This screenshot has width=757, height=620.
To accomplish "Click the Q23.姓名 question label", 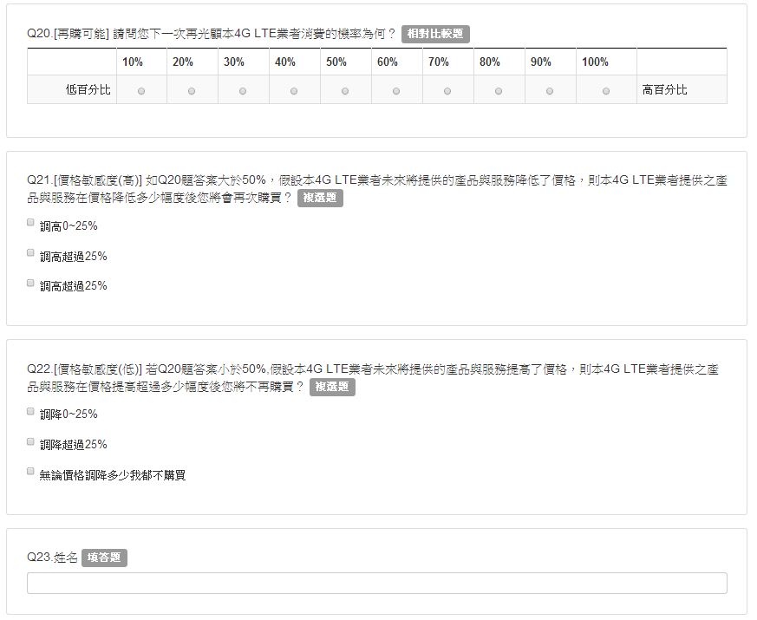I will tap(52, 558).
